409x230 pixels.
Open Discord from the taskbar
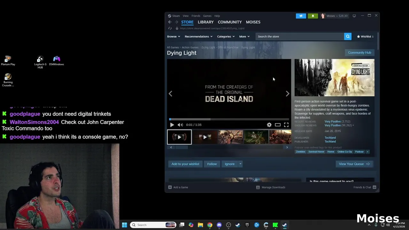click(x=219, y=225)
